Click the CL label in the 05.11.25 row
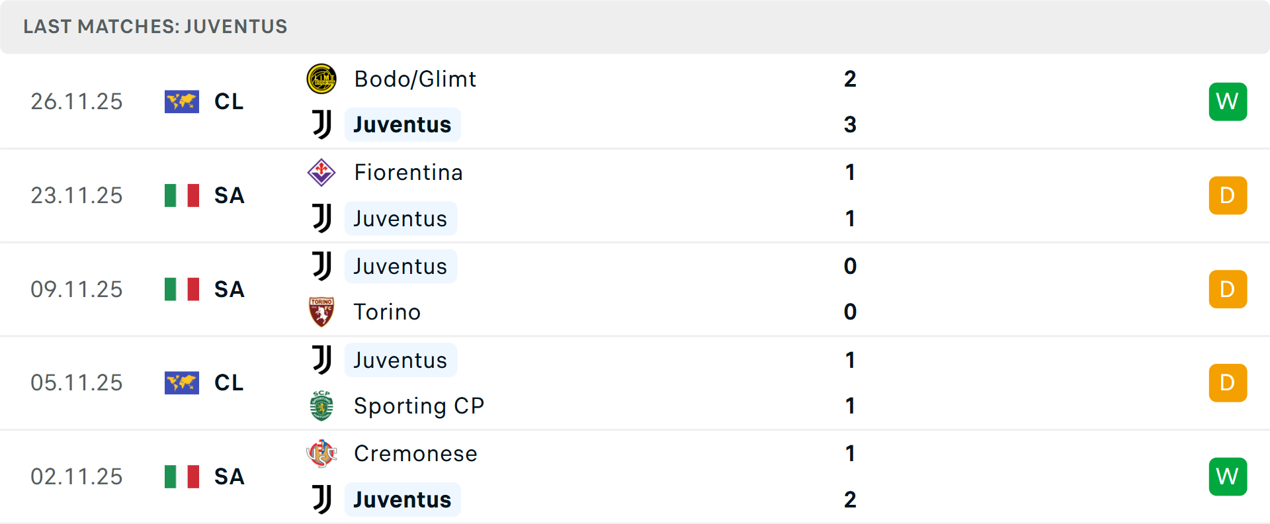This screenshot has height=524, width=1270. [229, 383]
